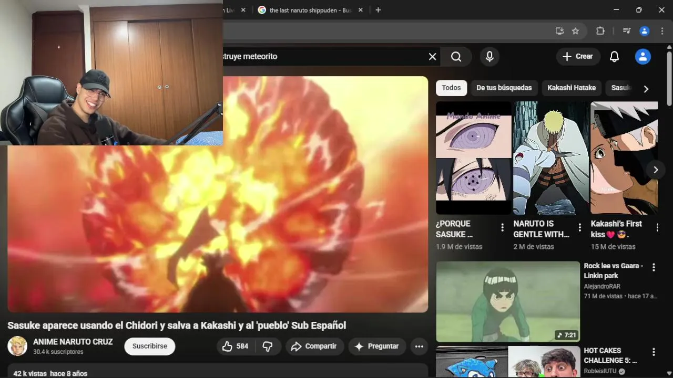Open ANIME NARUTO CRUZ channel avatar
The height and width of the screenshot is (378, 673).
pyautogui.click(x=17, y=346)
